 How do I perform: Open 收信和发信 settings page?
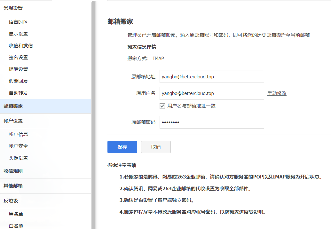tap(20, 46)
